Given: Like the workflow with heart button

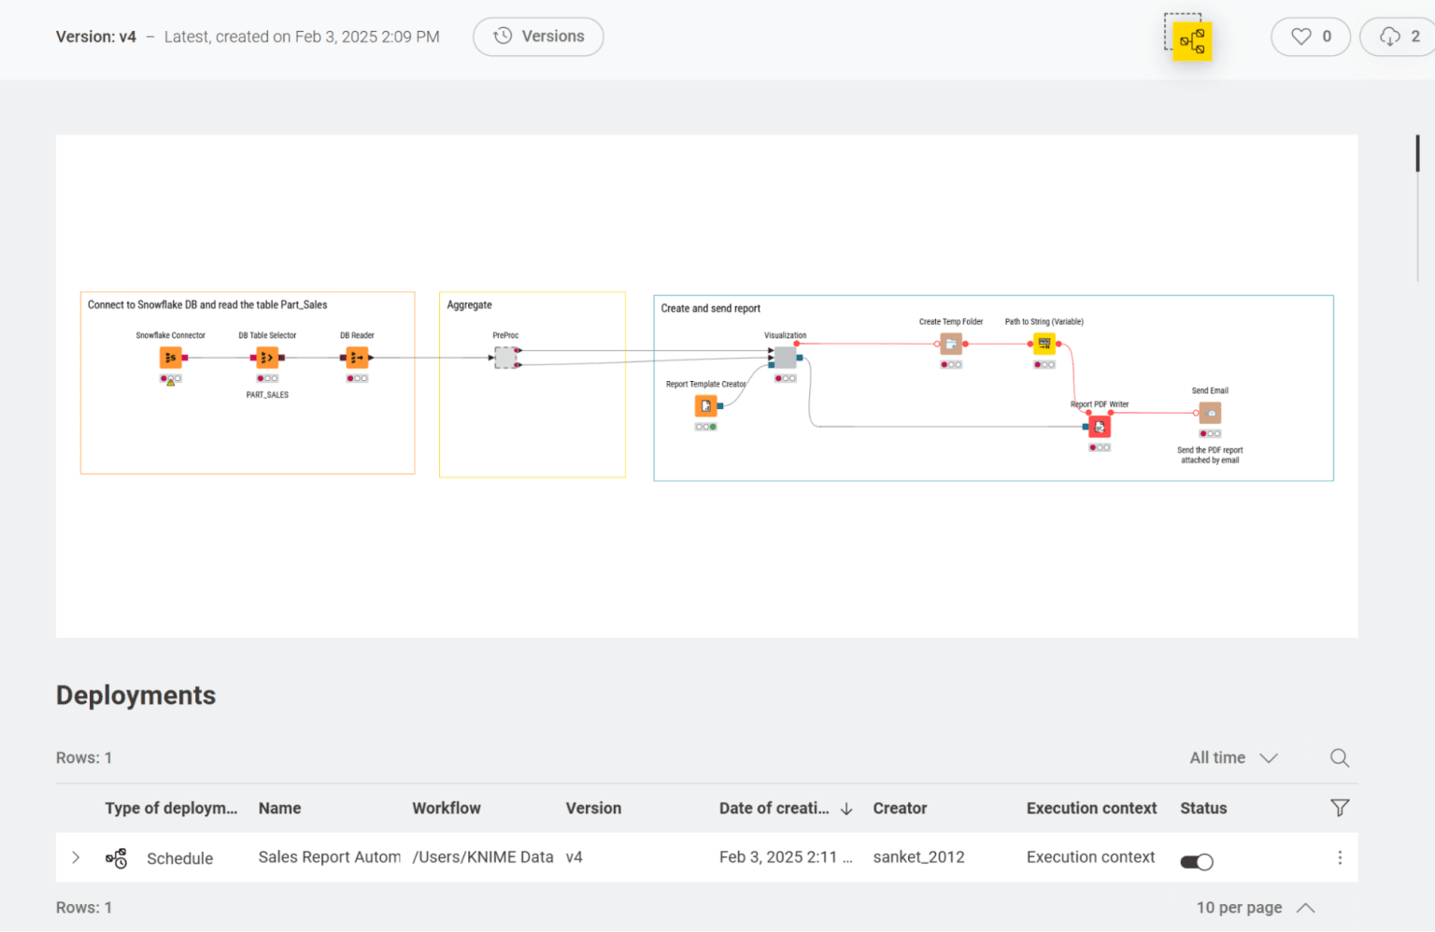Looking at the screenshot, I should coord(1311,36).
